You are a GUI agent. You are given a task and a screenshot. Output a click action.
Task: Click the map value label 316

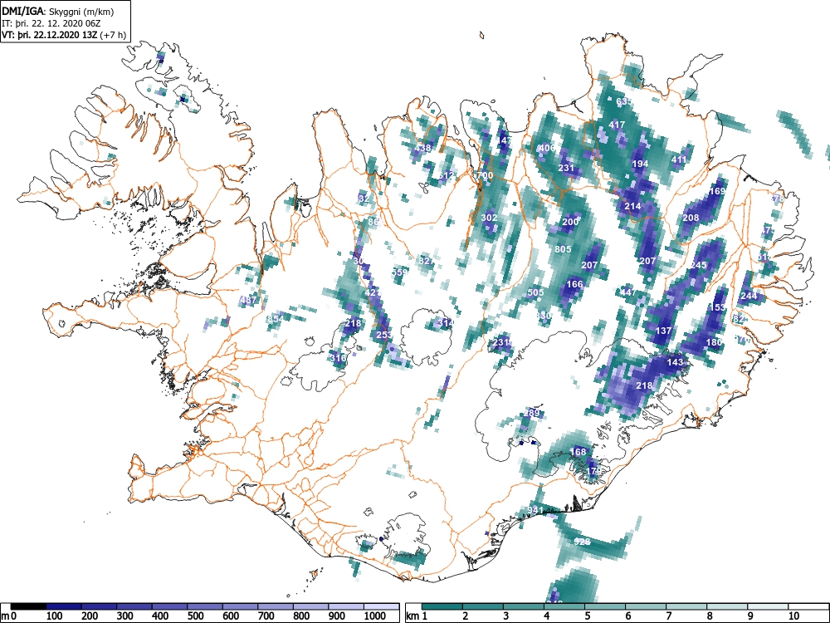click(338, 358)
